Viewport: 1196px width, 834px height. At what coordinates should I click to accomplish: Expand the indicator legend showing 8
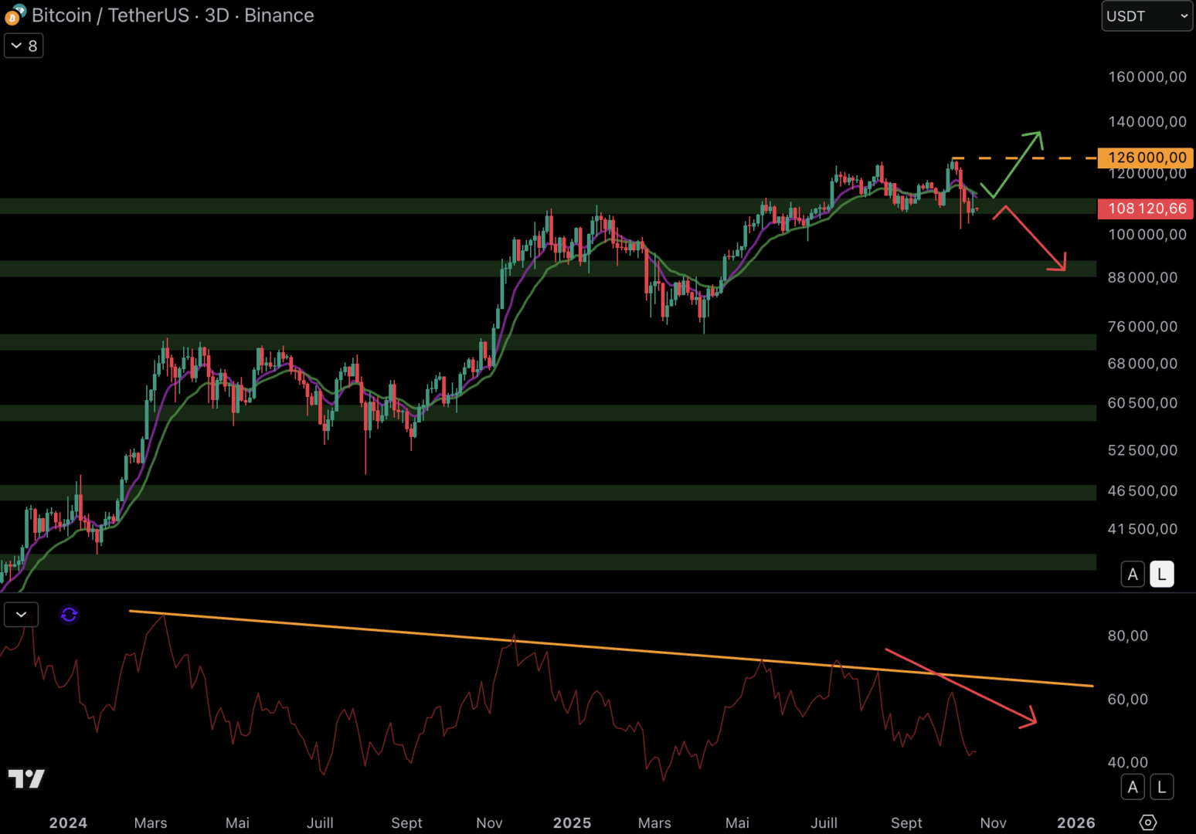pos(24,46)
